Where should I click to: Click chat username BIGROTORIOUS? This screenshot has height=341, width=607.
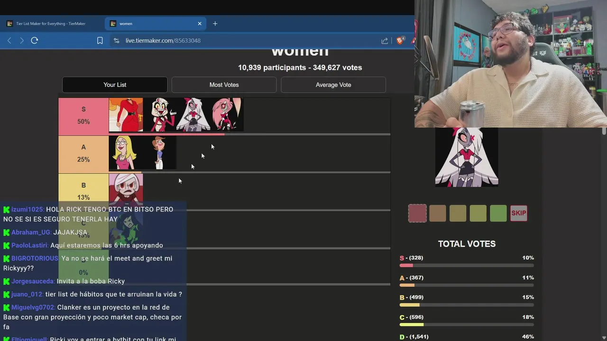[x=35, y=258]
